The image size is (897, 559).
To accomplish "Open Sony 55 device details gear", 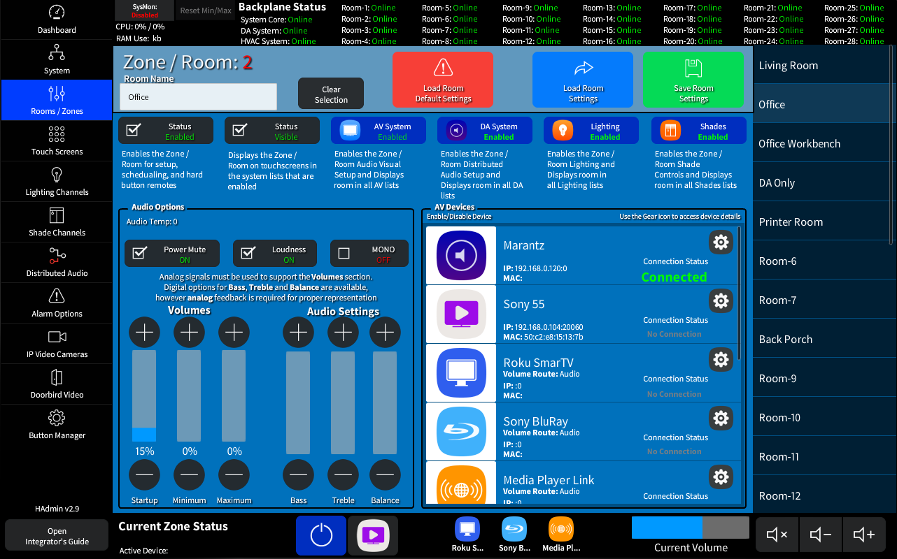I will pos(721,300).
